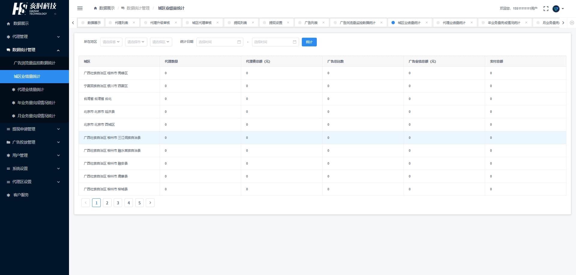Viewport: 576px width, 275px height.
Task: Go to page 3 of the table
Action: 118,203
